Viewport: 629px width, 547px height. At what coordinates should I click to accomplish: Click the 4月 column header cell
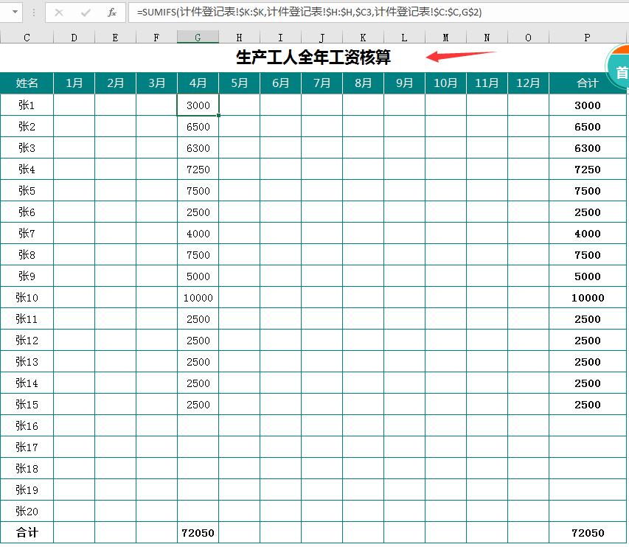pyautogui.click(x=198, y=83)
